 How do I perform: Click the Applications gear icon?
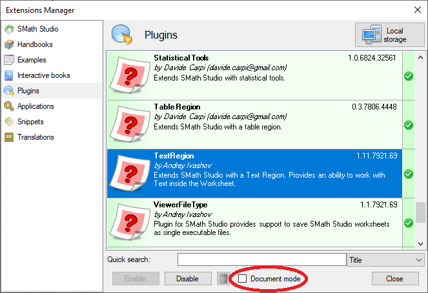tap(9, 106)
